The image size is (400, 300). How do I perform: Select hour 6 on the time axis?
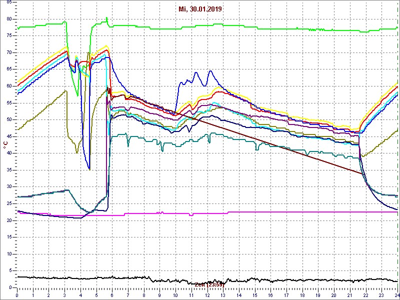coord(112,295)
